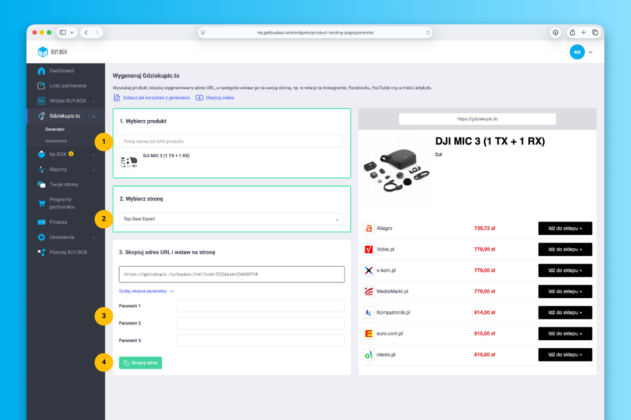Viewport: 631px width, 420px height.
Task: Click Idź do sklepu for Komputronik.pl
Action: coord(565,312)
